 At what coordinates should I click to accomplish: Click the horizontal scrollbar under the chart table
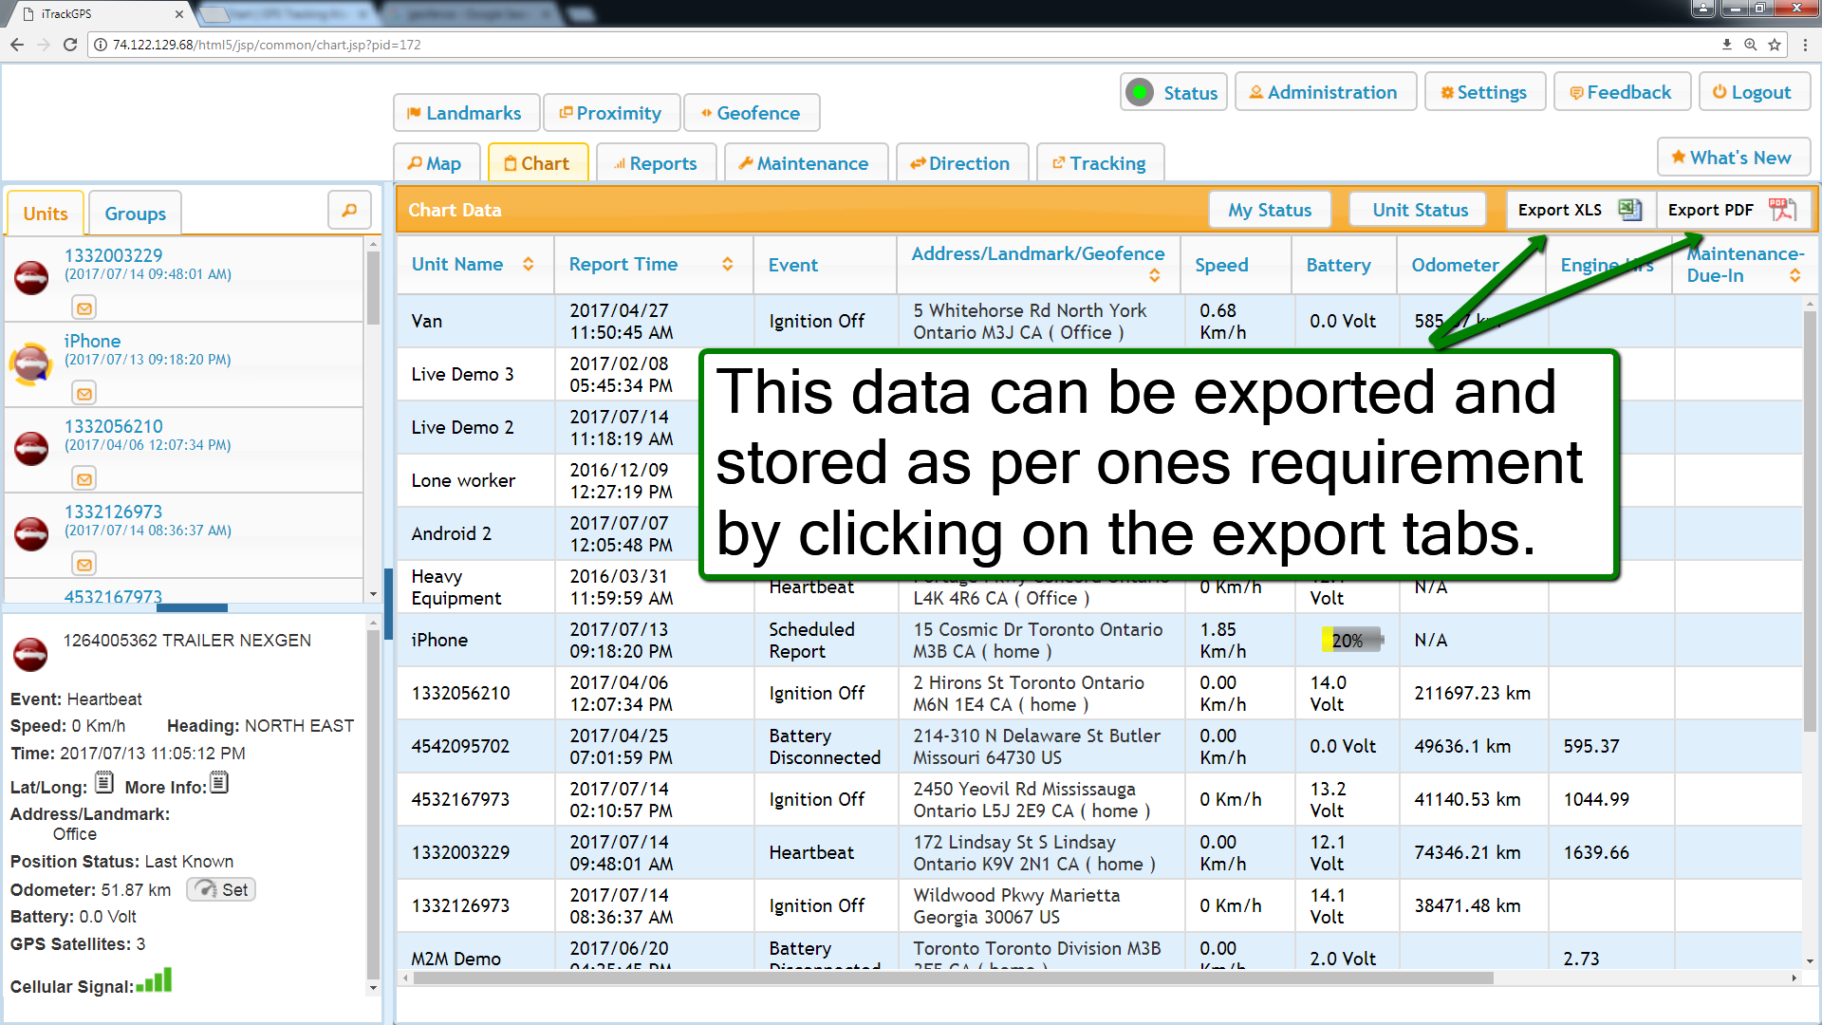click(949, 978)
